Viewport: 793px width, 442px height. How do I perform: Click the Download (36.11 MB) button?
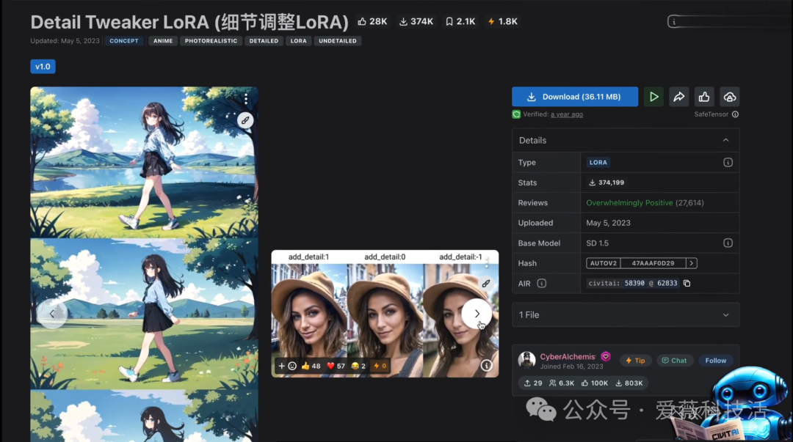coord(575,96)
